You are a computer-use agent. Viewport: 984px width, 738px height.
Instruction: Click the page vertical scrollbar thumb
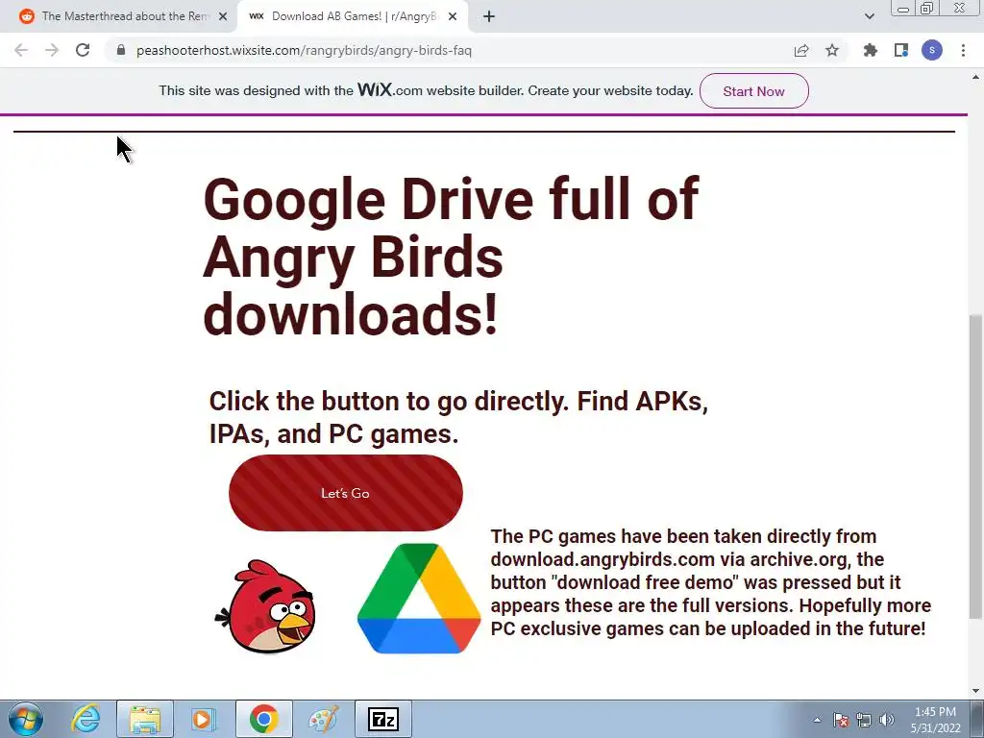975,466
